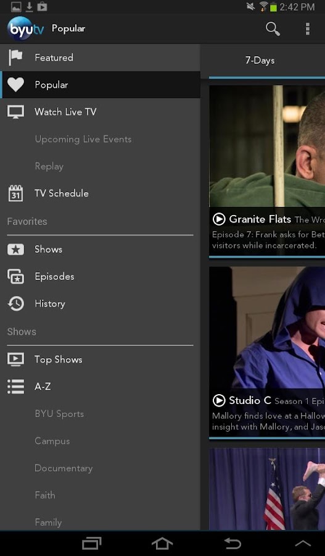Open Replay

tap(100, 166)
